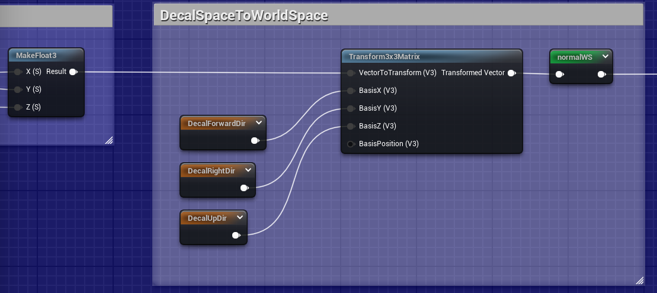Select the MakeFloat3 node by its title
Screen dimensions: 657x293
(36, 55)
